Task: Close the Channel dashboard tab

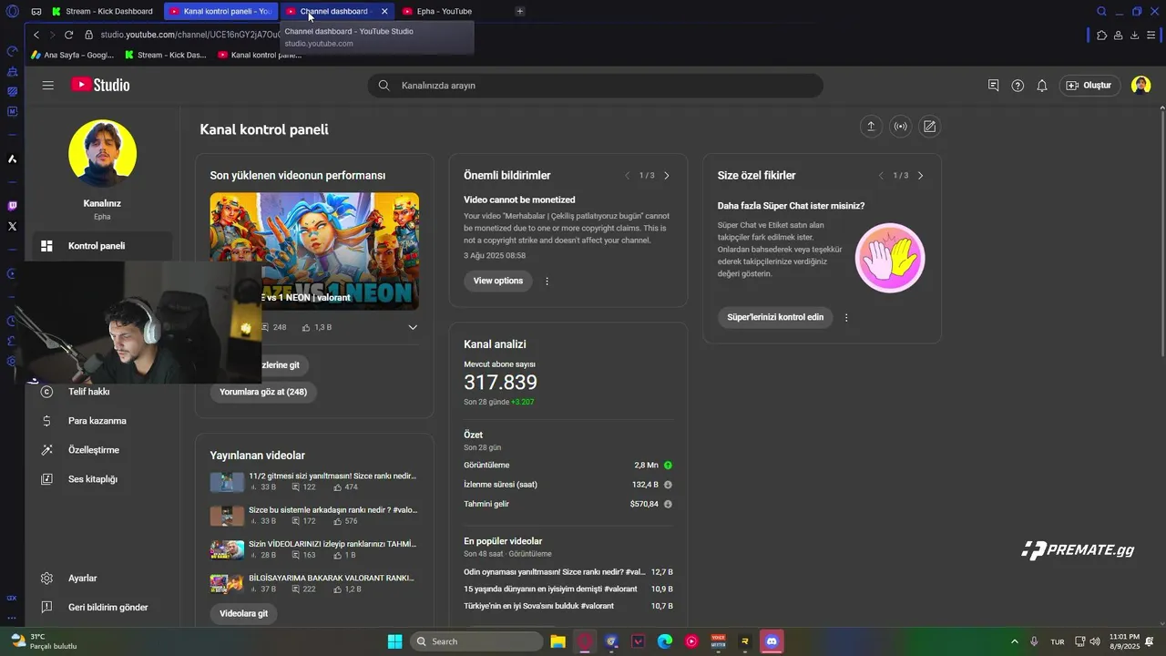Action: click(384, 11)
